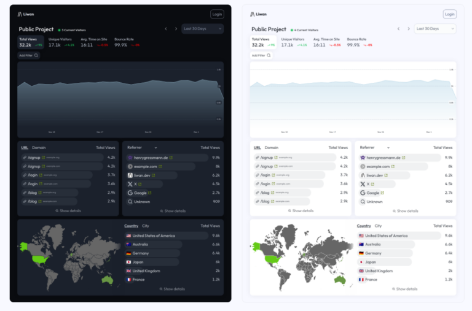
Task: Show details under Country panel, light dashboard
Action: tap(405, 289)
